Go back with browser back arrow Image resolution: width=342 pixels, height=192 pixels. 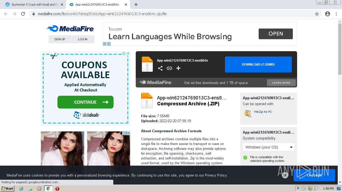[6, 14]
